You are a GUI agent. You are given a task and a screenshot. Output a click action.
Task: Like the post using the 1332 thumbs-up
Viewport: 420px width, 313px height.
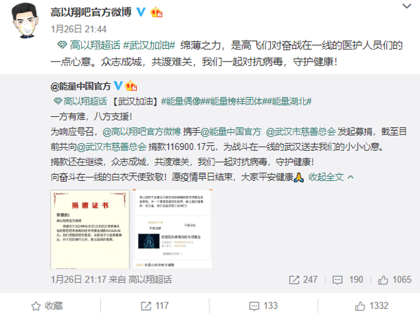[x=372, y=306]
